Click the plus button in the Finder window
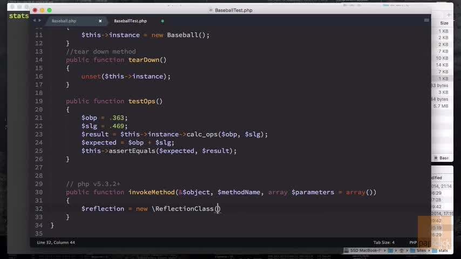Screen dimensions: 461x259 coord(449,15)
